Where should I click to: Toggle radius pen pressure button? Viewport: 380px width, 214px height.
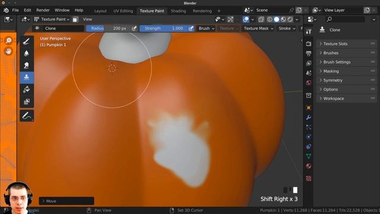pos(134,29)
